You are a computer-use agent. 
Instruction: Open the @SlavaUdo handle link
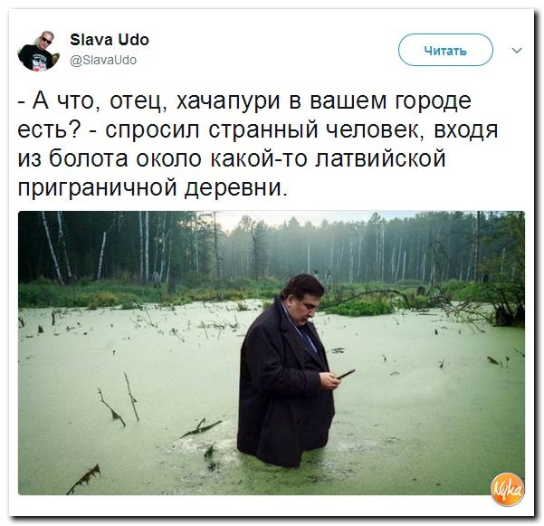click(103, 60)
